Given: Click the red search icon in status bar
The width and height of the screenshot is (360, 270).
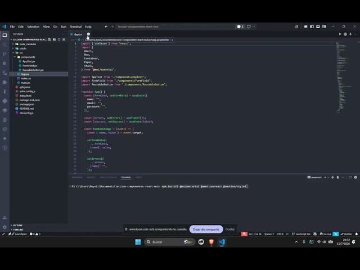Looking at the screenshot, I should pos(244,234).
